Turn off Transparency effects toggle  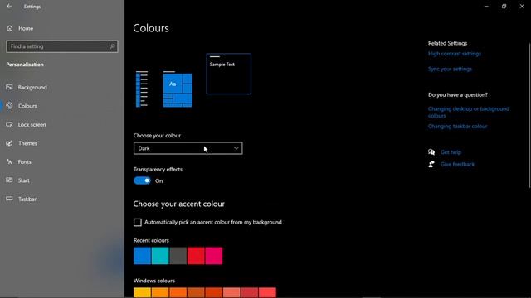[142, 180]
